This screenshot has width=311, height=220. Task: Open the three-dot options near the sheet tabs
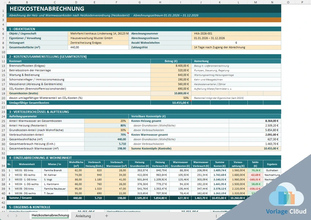[216, 216]
